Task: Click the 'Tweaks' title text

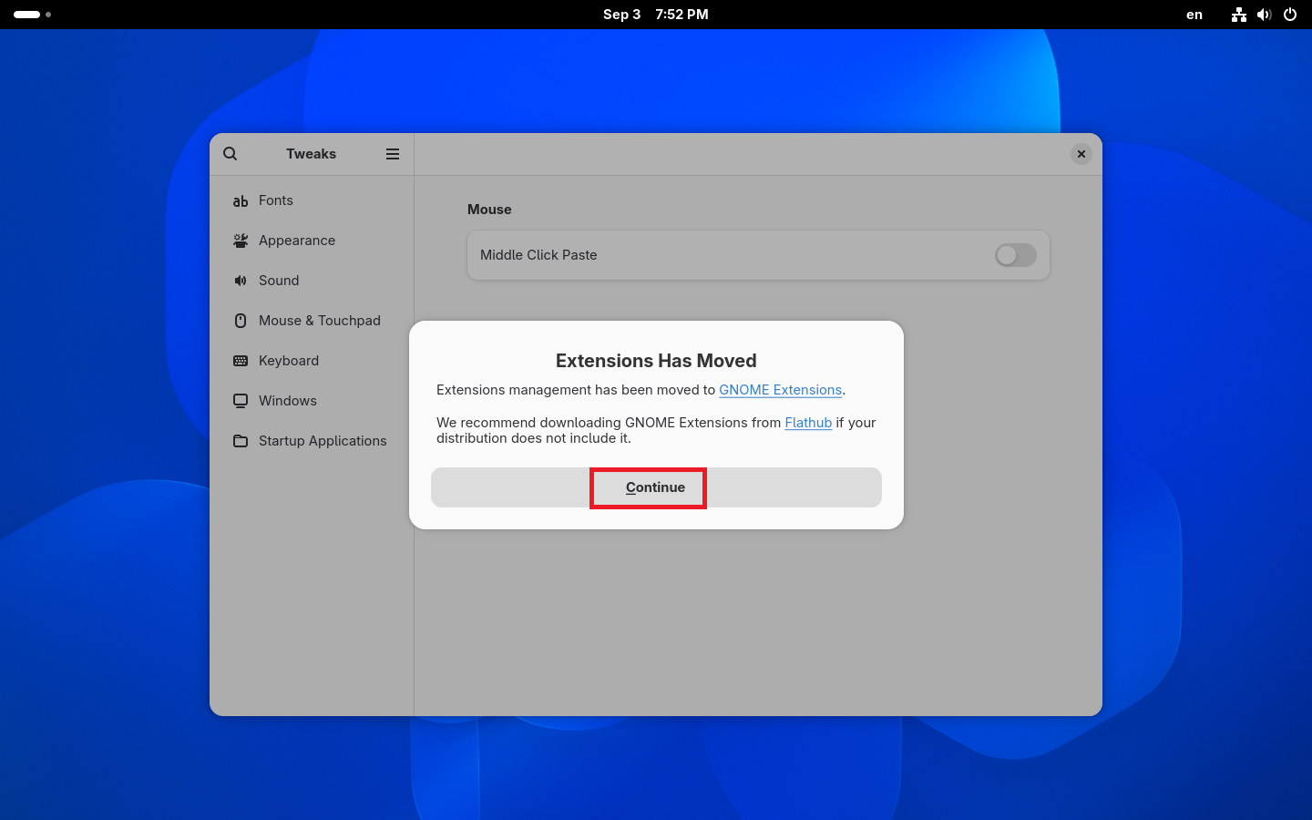Action: pos(312,154)
